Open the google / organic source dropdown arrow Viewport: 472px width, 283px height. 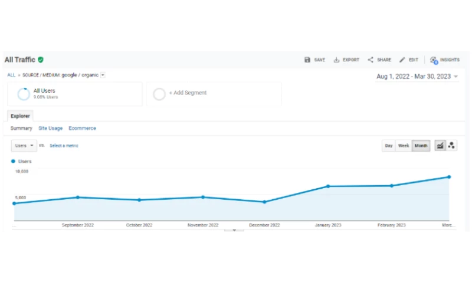pyautogui.click(x=103, y=75)
